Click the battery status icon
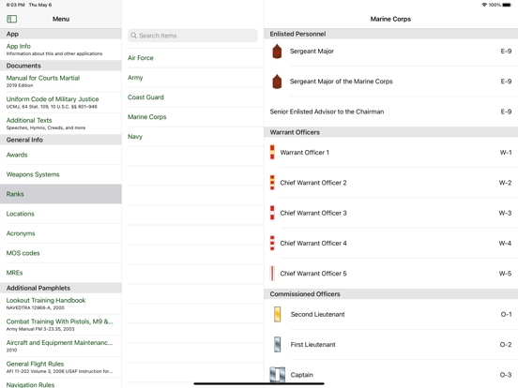The height and width of the screenshot is (388, 518). [x=507, y=5]
